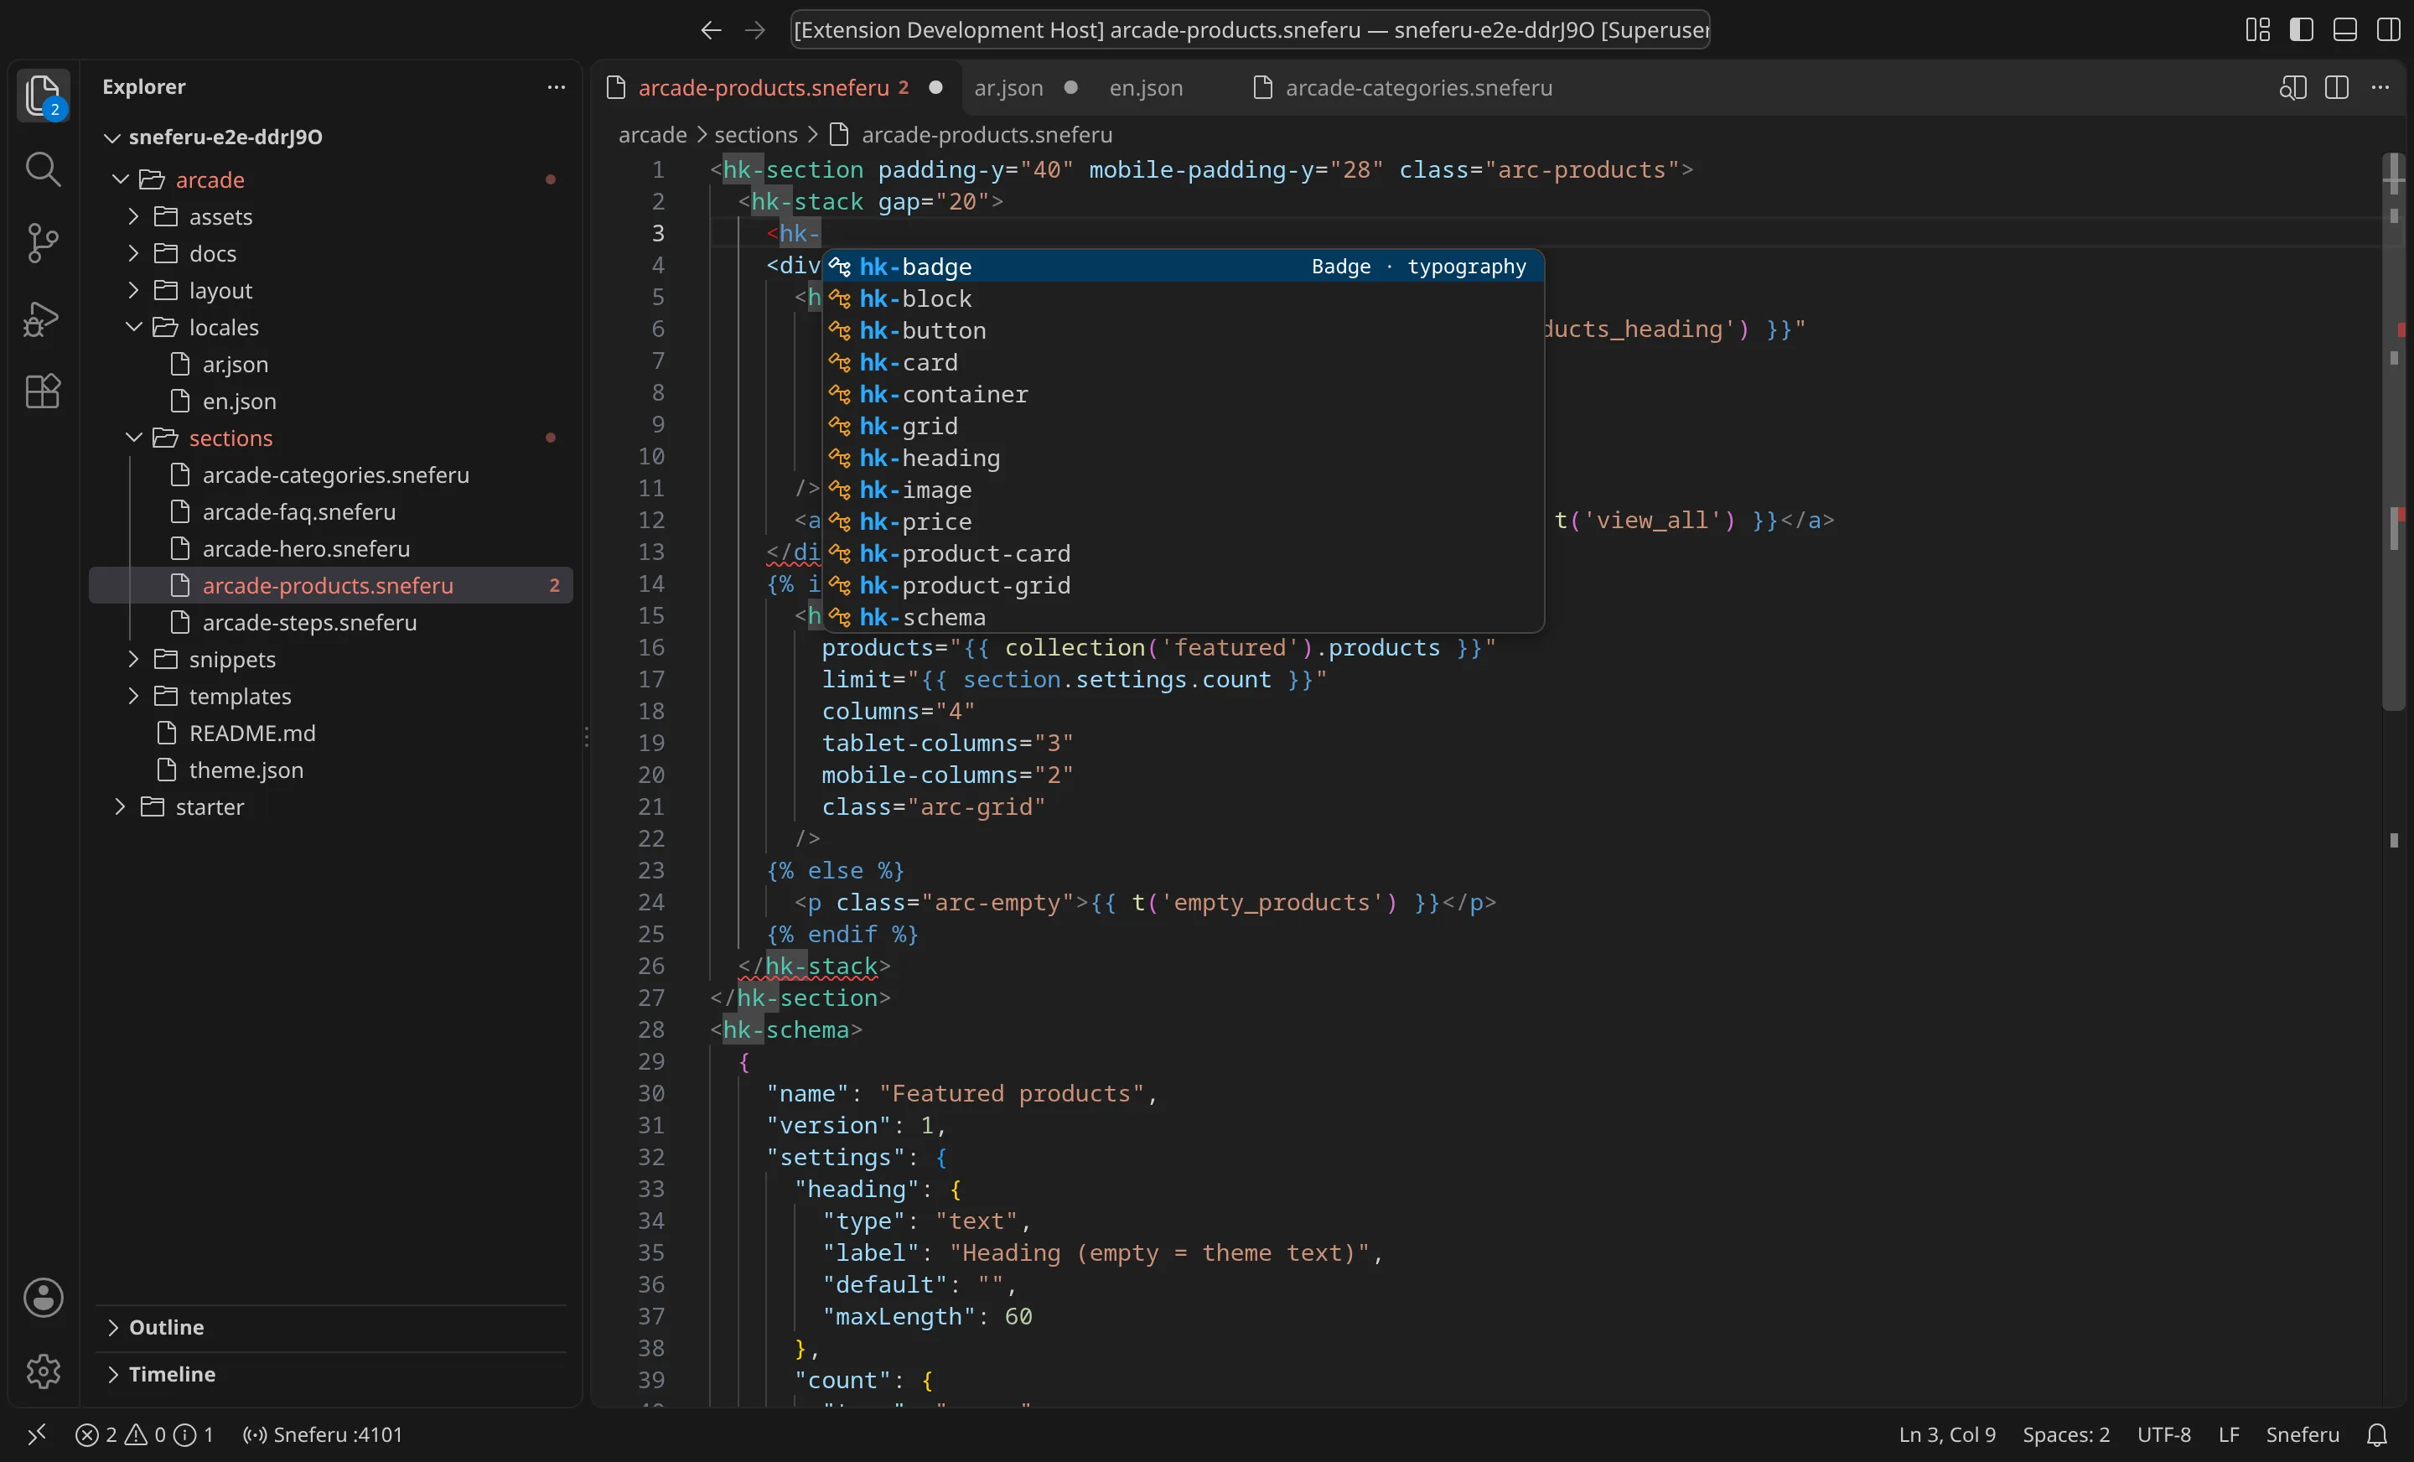Screen dimensions: 2414x1462
Task: Collapse the arcade folder
Action: coord(121,179)
